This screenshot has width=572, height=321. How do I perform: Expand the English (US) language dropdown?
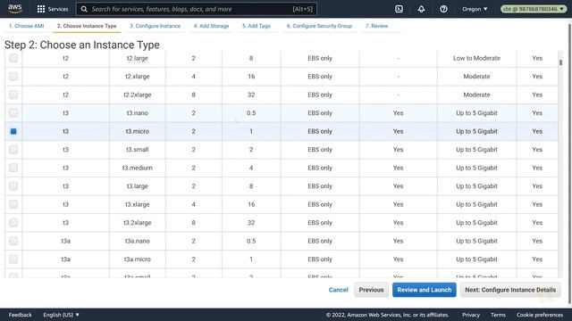(x=61, y=315)
